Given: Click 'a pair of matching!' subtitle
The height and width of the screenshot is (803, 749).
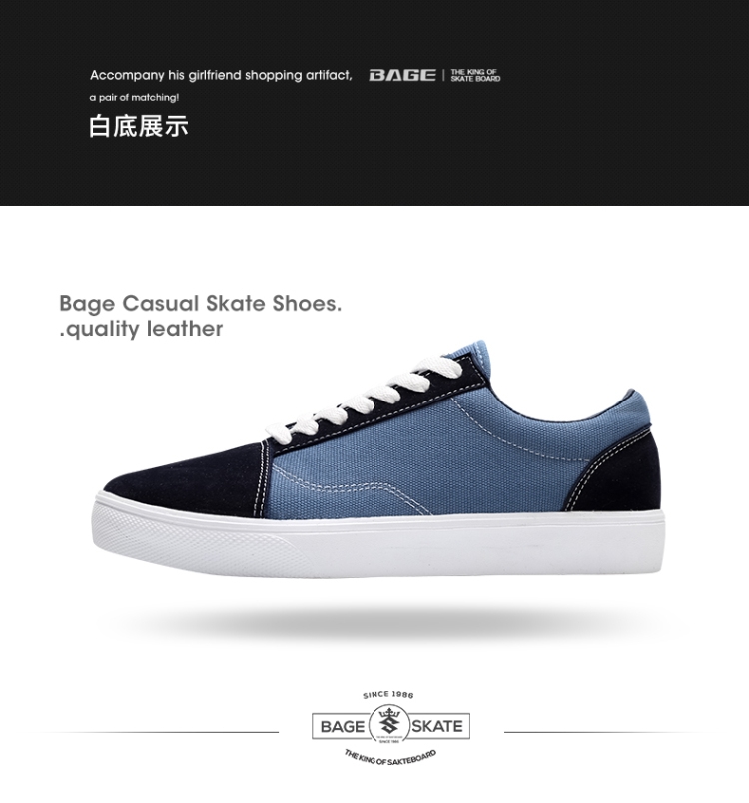Looking at the screenshot, I should pyautogui.click(x=134, y=97).
